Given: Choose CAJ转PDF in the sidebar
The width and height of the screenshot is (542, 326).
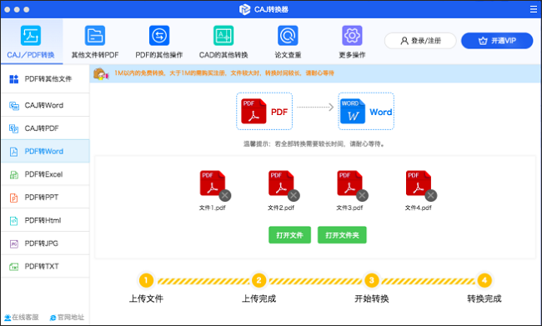Looking at the screenshot, I should 45,128.
